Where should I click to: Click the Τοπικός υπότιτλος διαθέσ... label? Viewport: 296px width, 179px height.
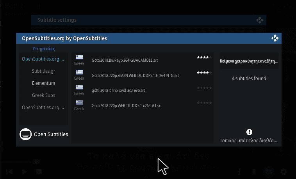pyautogui.click(x=248, y=141)
